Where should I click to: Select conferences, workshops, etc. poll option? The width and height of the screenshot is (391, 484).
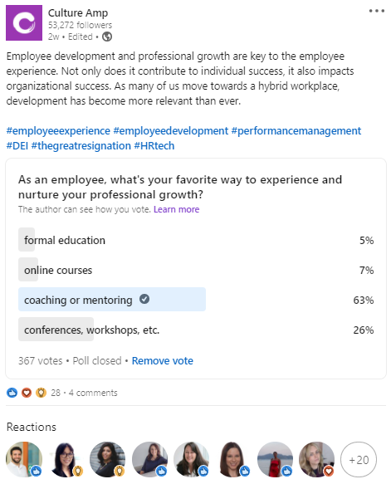click(196, 330)
